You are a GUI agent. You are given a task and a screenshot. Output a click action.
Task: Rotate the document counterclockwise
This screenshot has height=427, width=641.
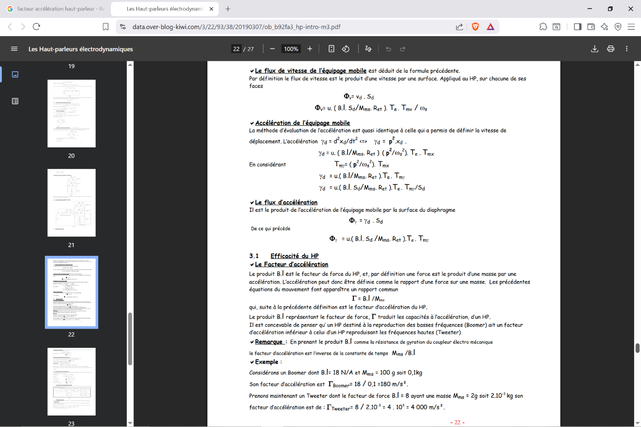[346, 49]
